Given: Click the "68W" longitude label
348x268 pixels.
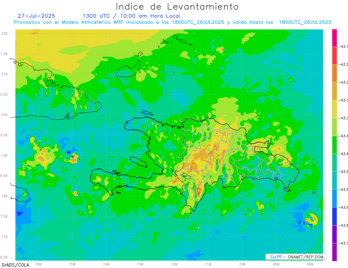Looking at the screenshot, I should tap(310, 264).
